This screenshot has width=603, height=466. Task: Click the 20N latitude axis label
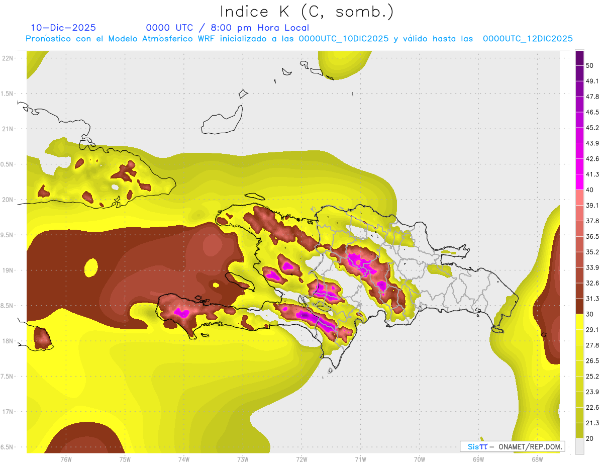[x=8, y=200]
